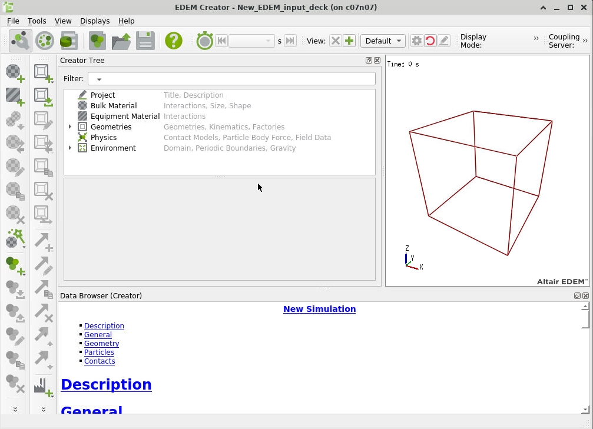Expand the Environment tree node
Image resolution: width=593 pixels, height=429 pixels.
(70, 148)
